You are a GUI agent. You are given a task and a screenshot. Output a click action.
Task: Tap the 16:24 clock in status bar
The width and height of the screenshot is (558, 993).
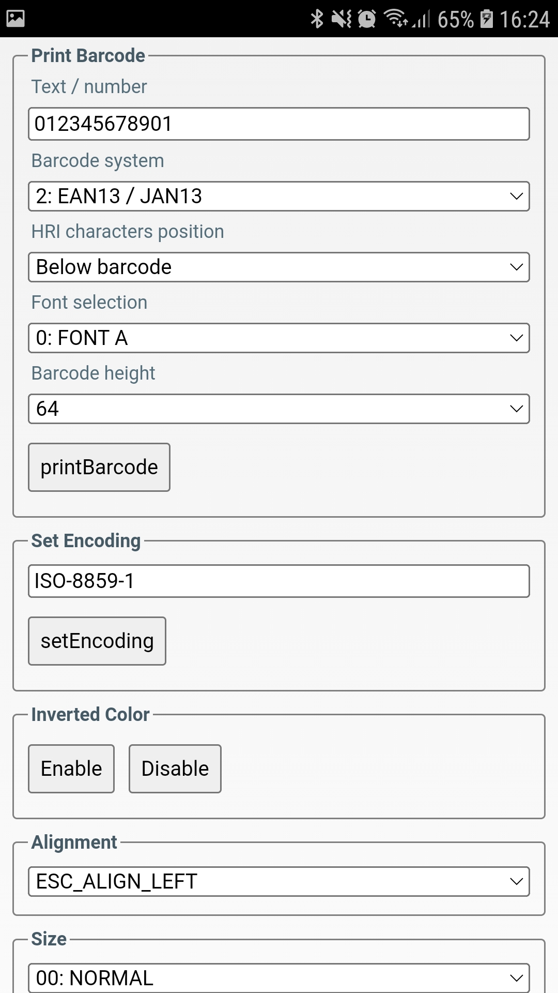pos(524,19)
